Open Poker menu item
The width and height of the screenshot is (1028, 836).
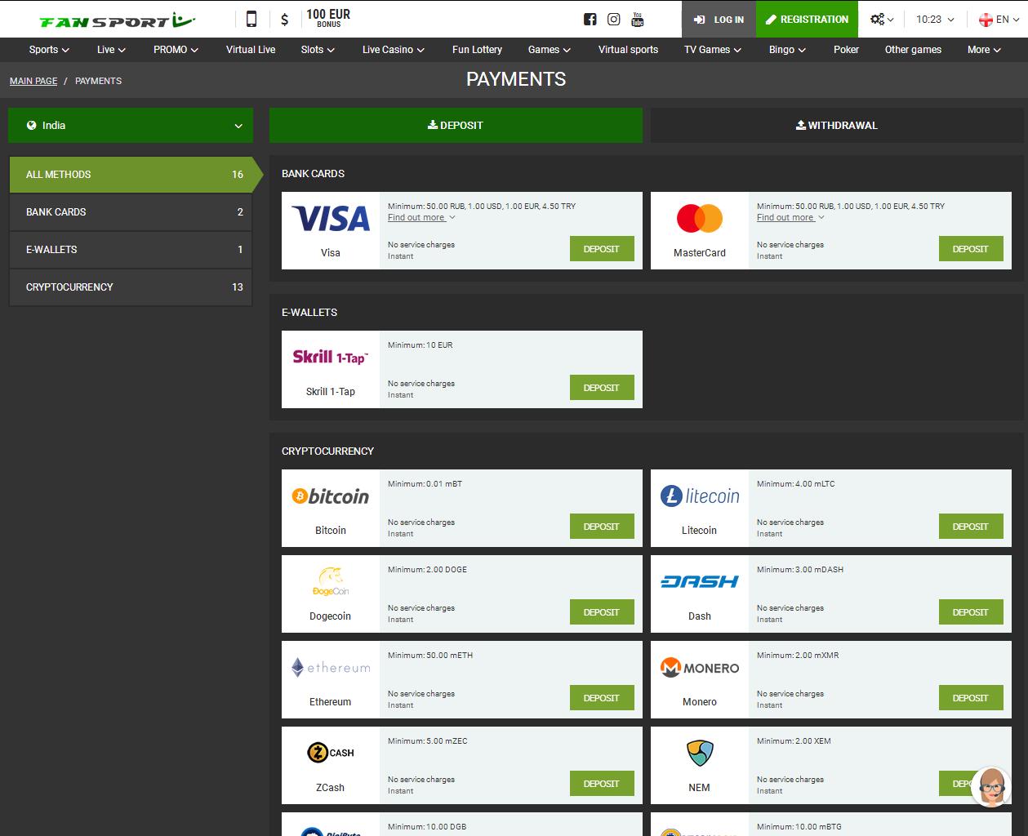846,50
